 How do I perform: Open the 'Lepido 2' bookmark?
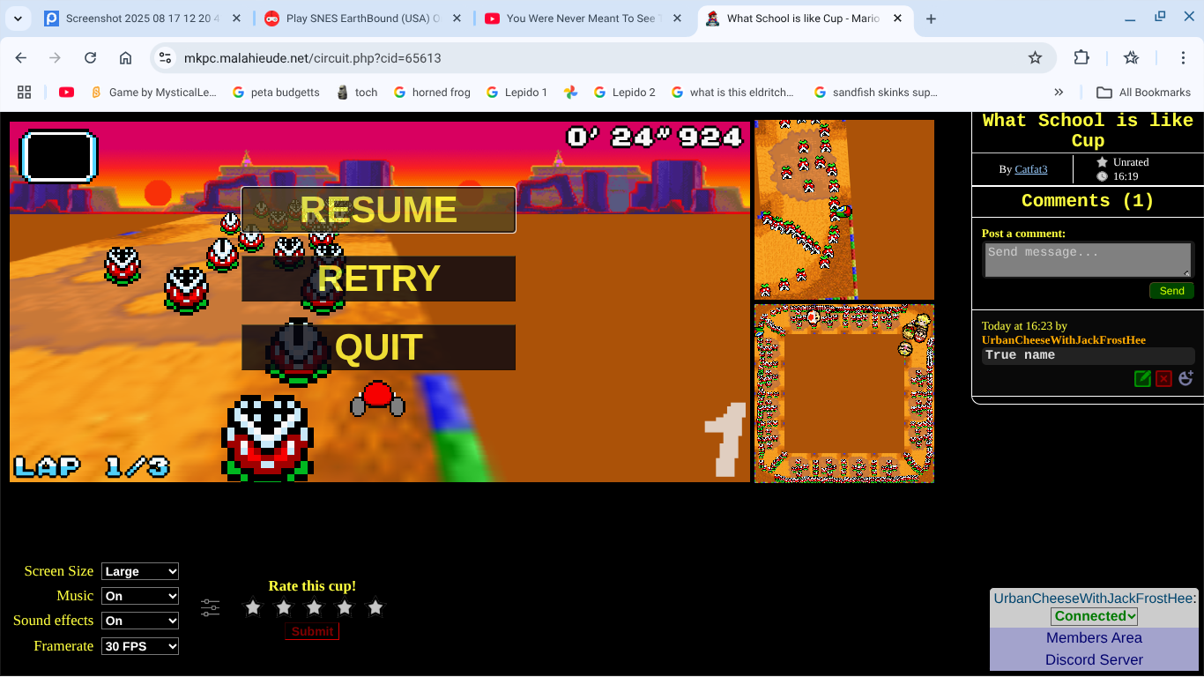coord(625,92)
